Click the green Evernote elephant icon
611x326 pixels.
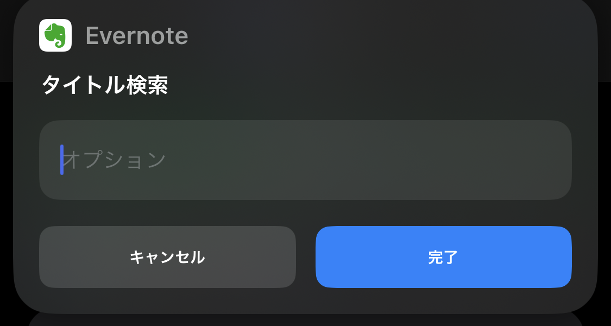click(55, 35)
